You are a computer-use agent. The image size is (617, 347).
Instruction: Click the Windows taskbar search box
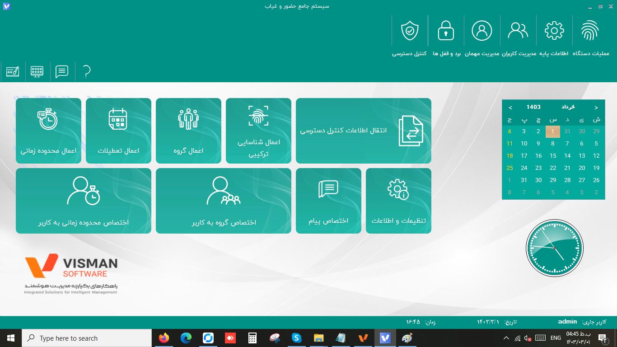tap(87, 338)
